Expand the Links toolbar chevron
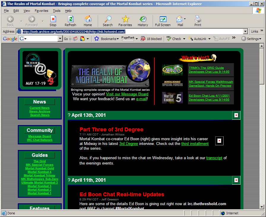 (262, 31)
